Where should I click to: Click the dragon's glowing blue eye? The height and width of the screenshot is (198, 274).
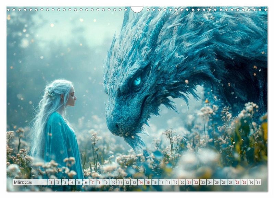pyautogui.click(x=137, y=81)
